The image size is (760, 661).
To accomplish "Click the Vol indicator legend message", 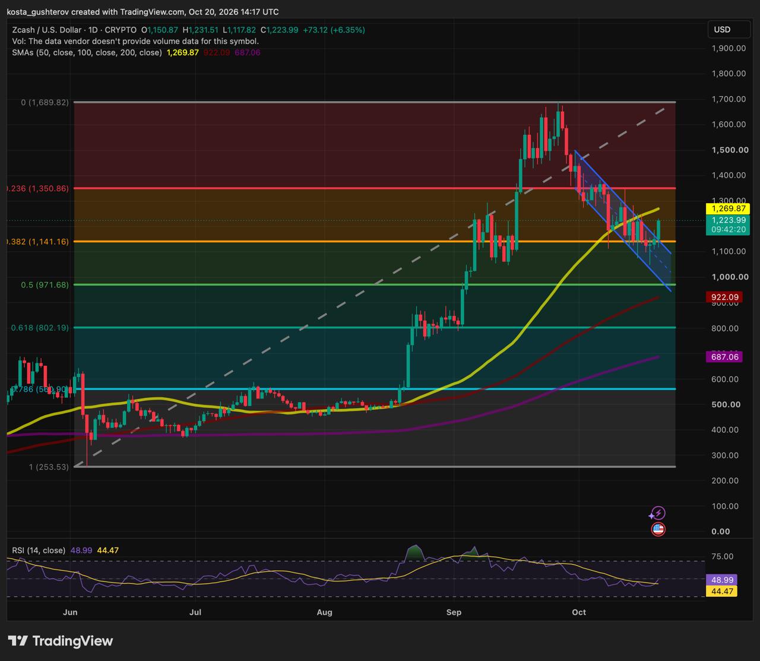I will 135,41.
